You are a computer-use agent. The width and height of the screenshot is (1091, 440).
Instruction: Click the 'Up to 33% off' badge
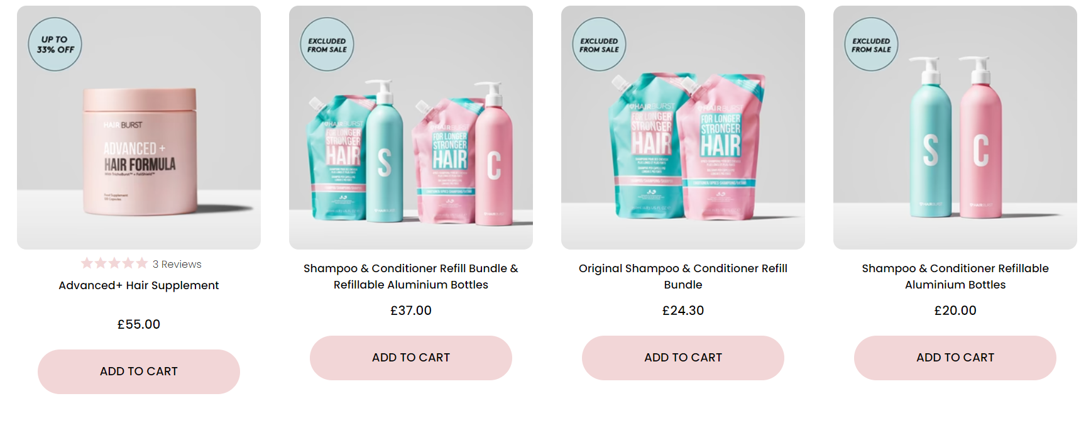coord(55,44)
